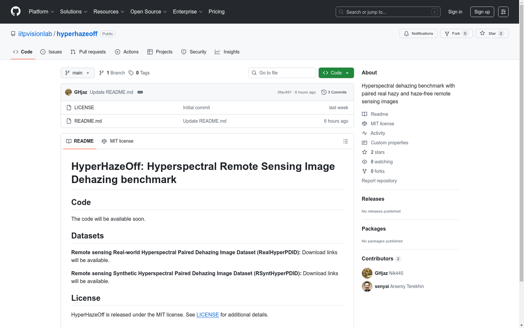Click the Sign up button
Screen dimensions: 524x328
click(482, 12)
